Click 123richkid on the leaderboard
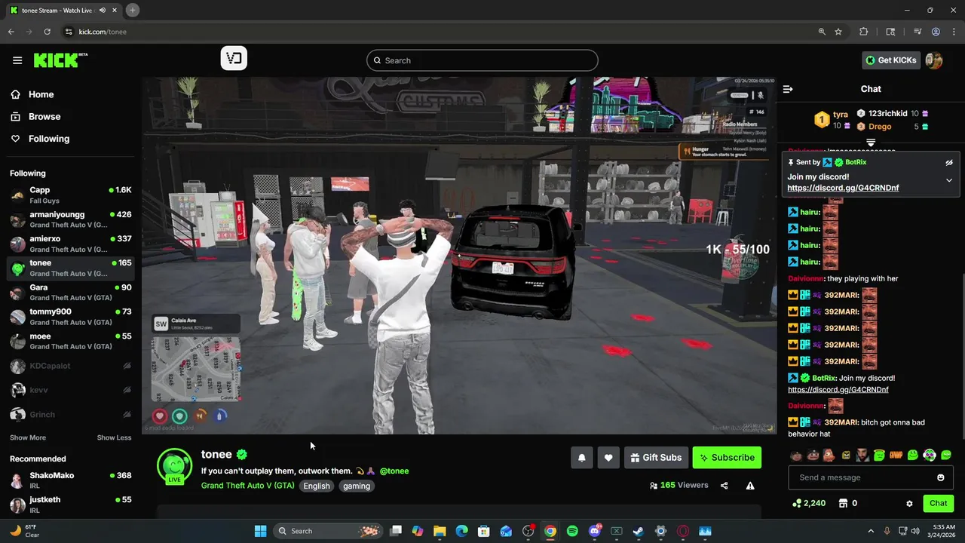This screenshot has height=543, width=965. pyautogui.click(x=888, y=113)
